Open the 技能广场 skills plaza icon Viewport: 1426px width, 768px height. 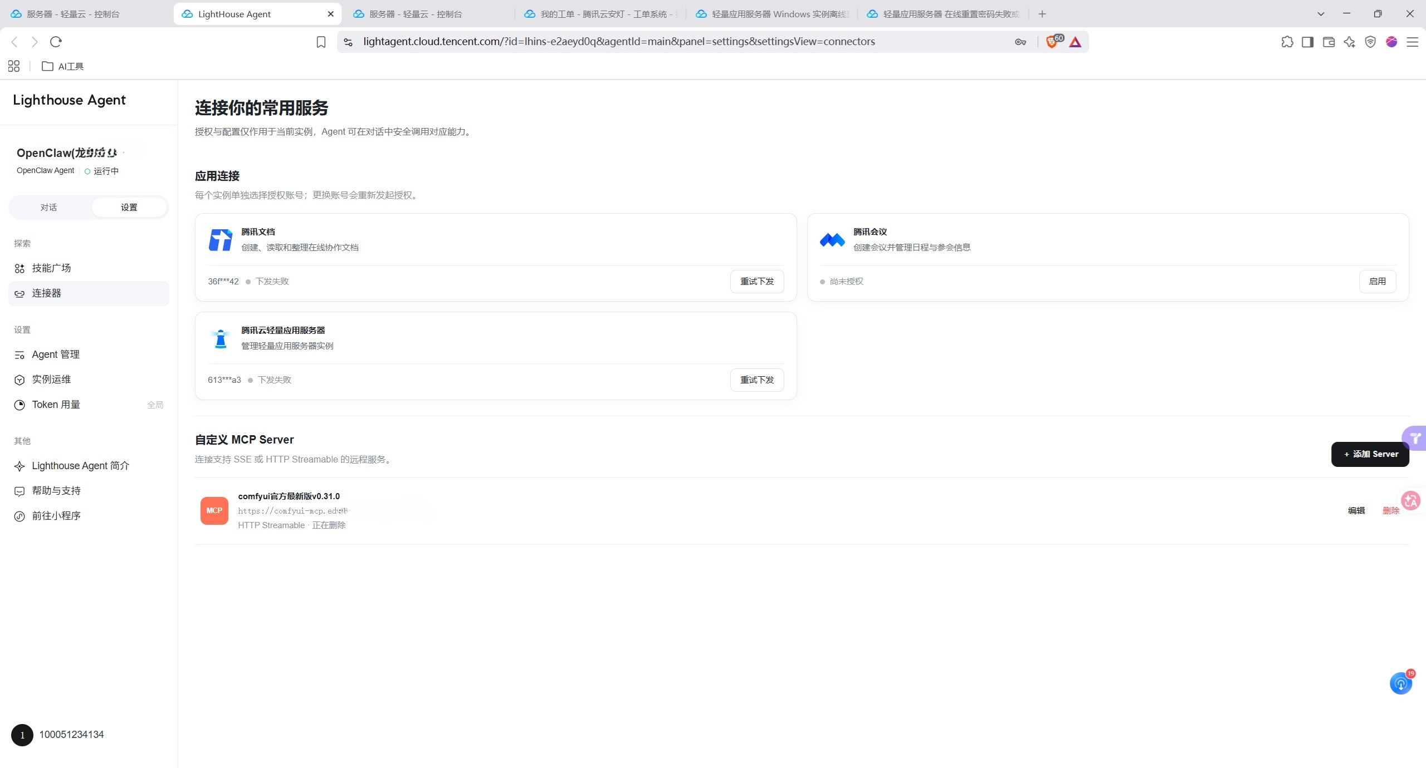19,269
